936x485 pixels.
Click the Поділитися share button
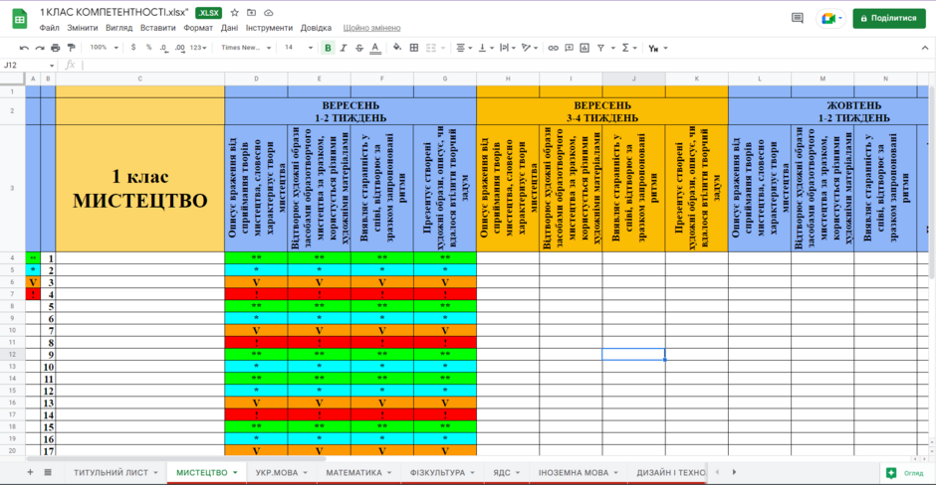[889, 19]
